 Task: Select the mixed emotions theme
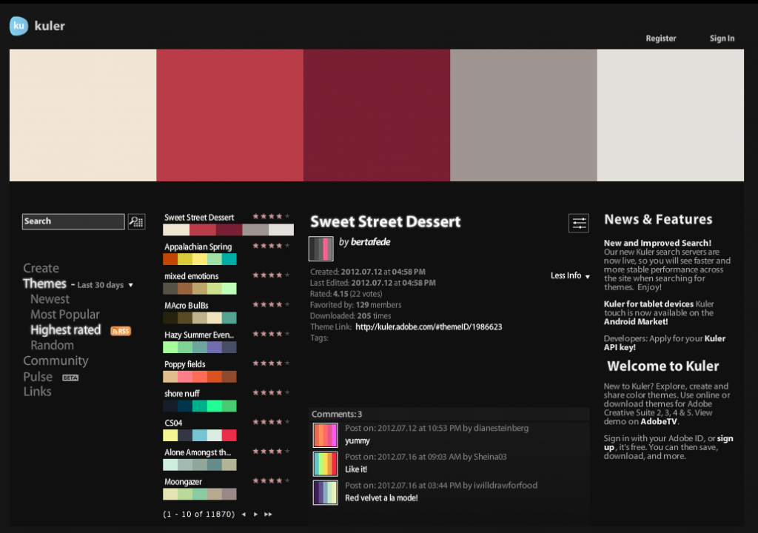192,276
